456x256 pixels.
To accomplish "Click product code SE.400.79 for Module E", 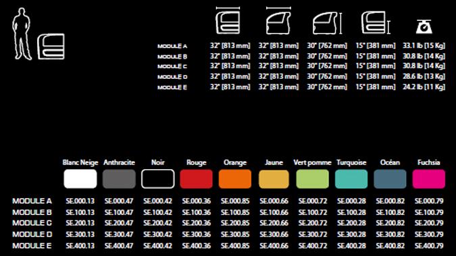I will click(429, 246).
